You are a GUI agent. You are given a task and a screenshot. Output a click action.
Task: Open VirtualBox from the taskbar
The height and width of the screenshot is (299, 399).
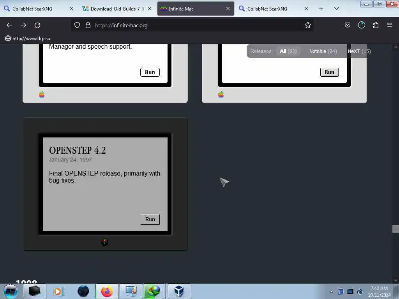179,291
